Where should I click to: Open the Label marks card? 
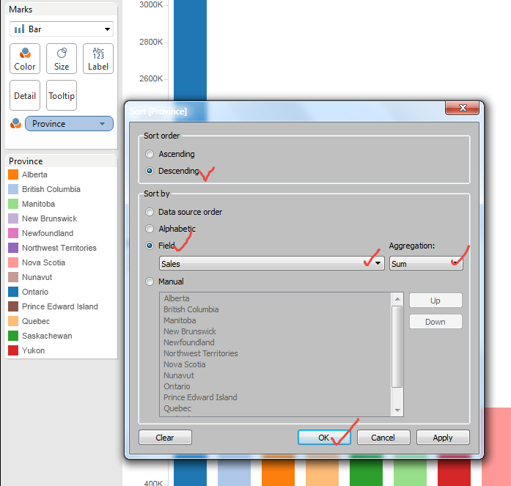(98, 59)
